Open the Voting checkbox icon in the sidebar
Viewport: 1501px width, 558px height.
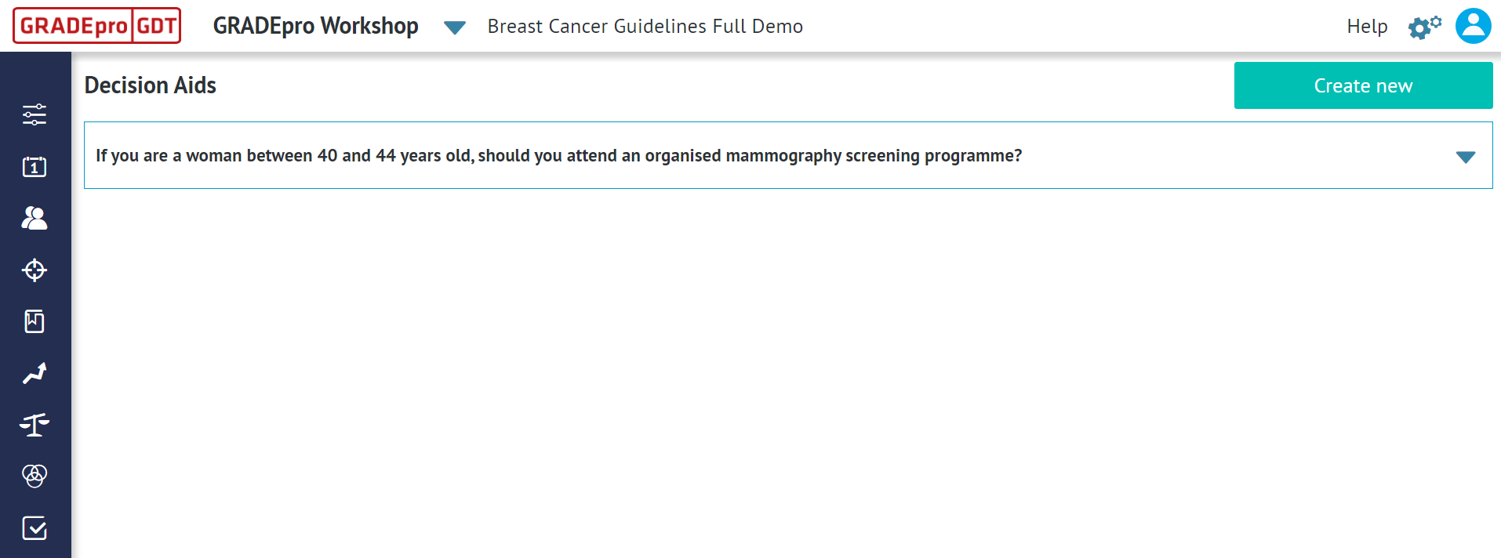tap(34, 528)
